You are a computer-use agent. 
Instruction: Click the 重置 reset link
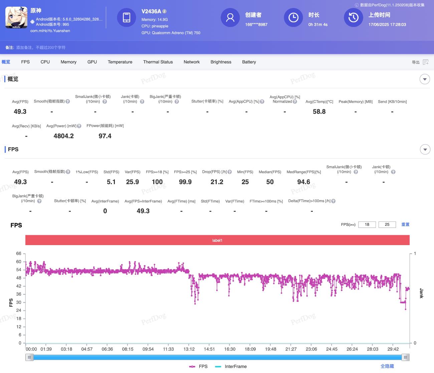[x=405, y=224]
